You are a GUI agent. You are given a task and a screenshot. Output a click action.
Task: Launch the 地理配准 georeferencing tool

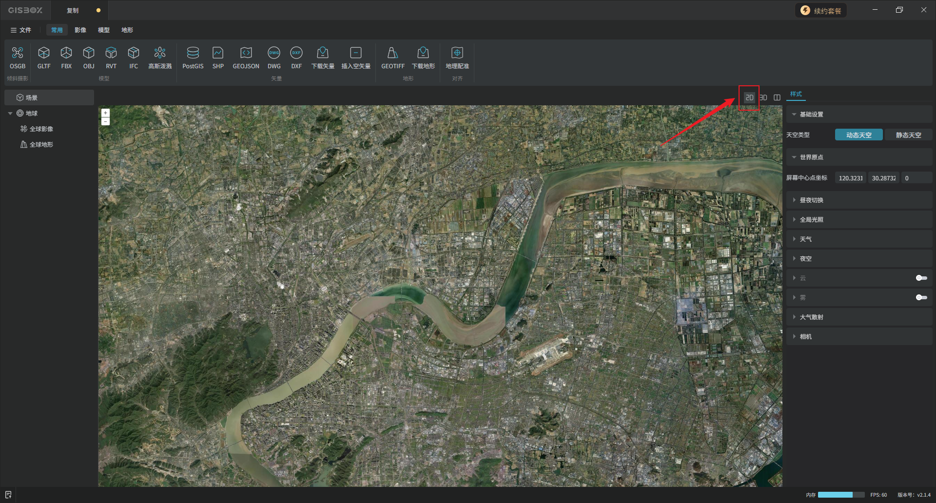tap(457, 53)
